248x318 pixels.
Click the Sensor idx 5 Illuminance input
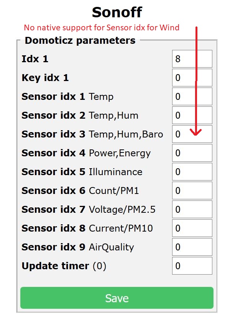(192, 172)
